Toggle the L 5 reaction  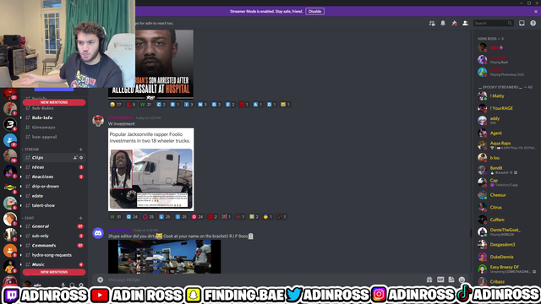[131, 105]
